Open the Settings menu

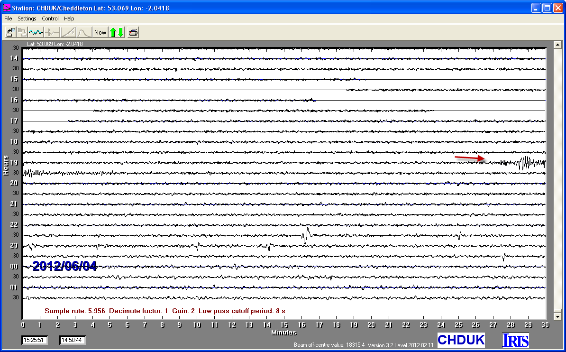(x=27, y=19)
